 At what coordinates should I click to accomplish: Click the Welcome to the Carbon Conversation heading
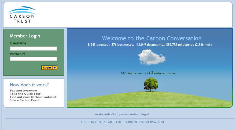152,38
